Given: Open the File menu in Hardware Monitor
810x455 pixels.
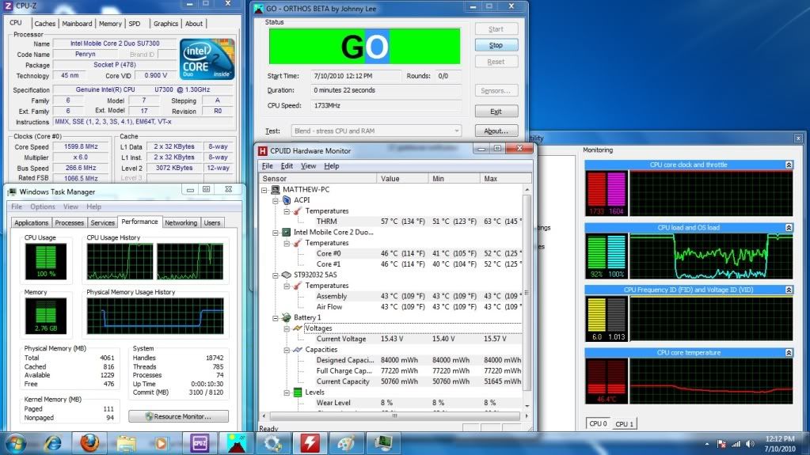Looking at the screenshot, I should pyautogui.click(x=267, y=166).
